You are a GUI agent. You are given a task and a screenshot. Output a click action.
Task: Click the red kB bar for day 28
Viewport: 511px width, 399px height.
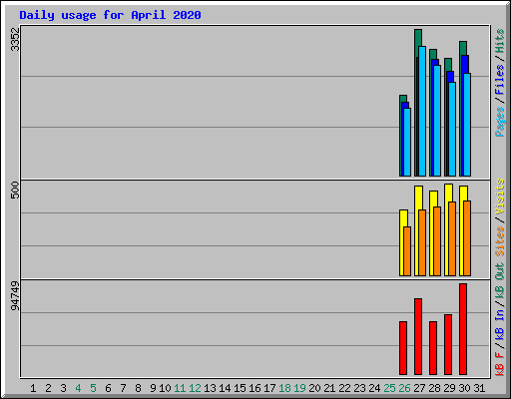433,348
